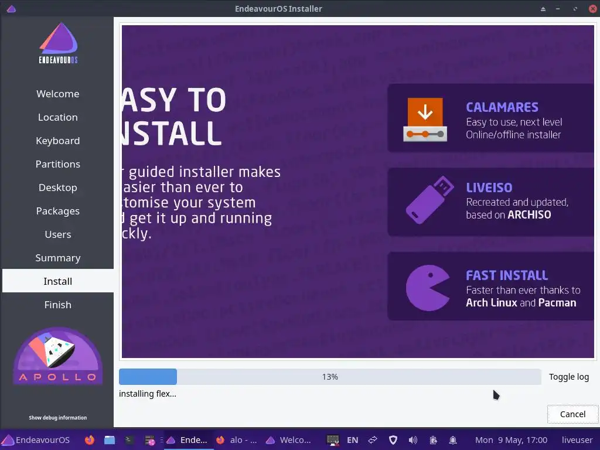Select the Install step in sidebar
The width and height of the screenshot is (600, 450).
(58, 281)
